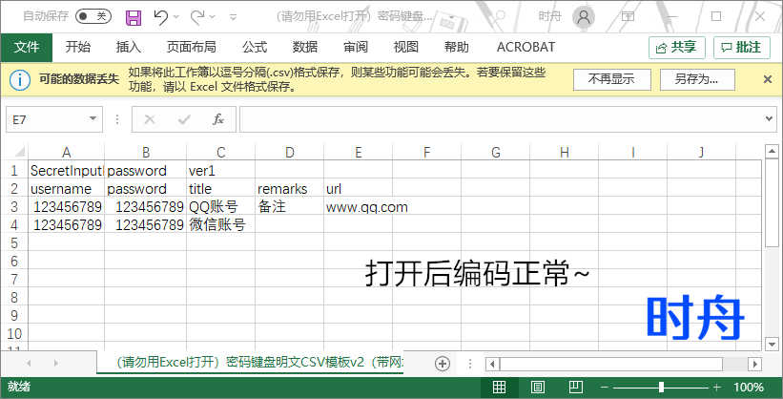Screen dimensions: 783x399
Task: Open the 视图 View tab
Action: (x=406, y=47)
